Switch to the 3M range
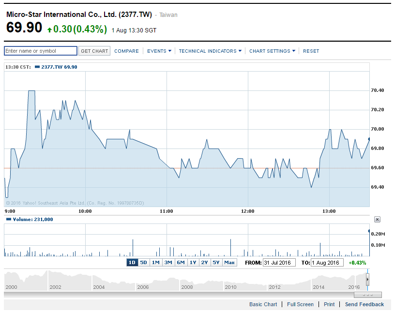The height and width of the screenshot is (312, 395). 168,263
